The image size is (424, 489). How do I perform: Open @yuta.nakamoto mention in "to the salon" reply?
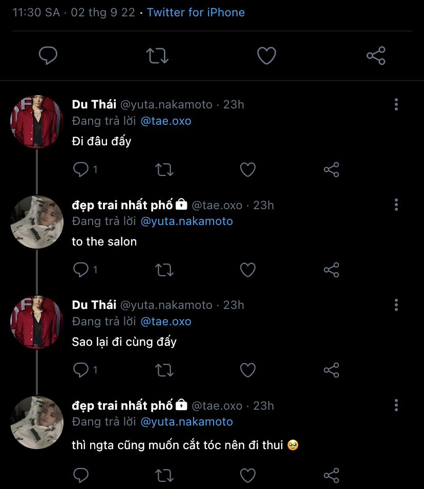click(186, 221)
